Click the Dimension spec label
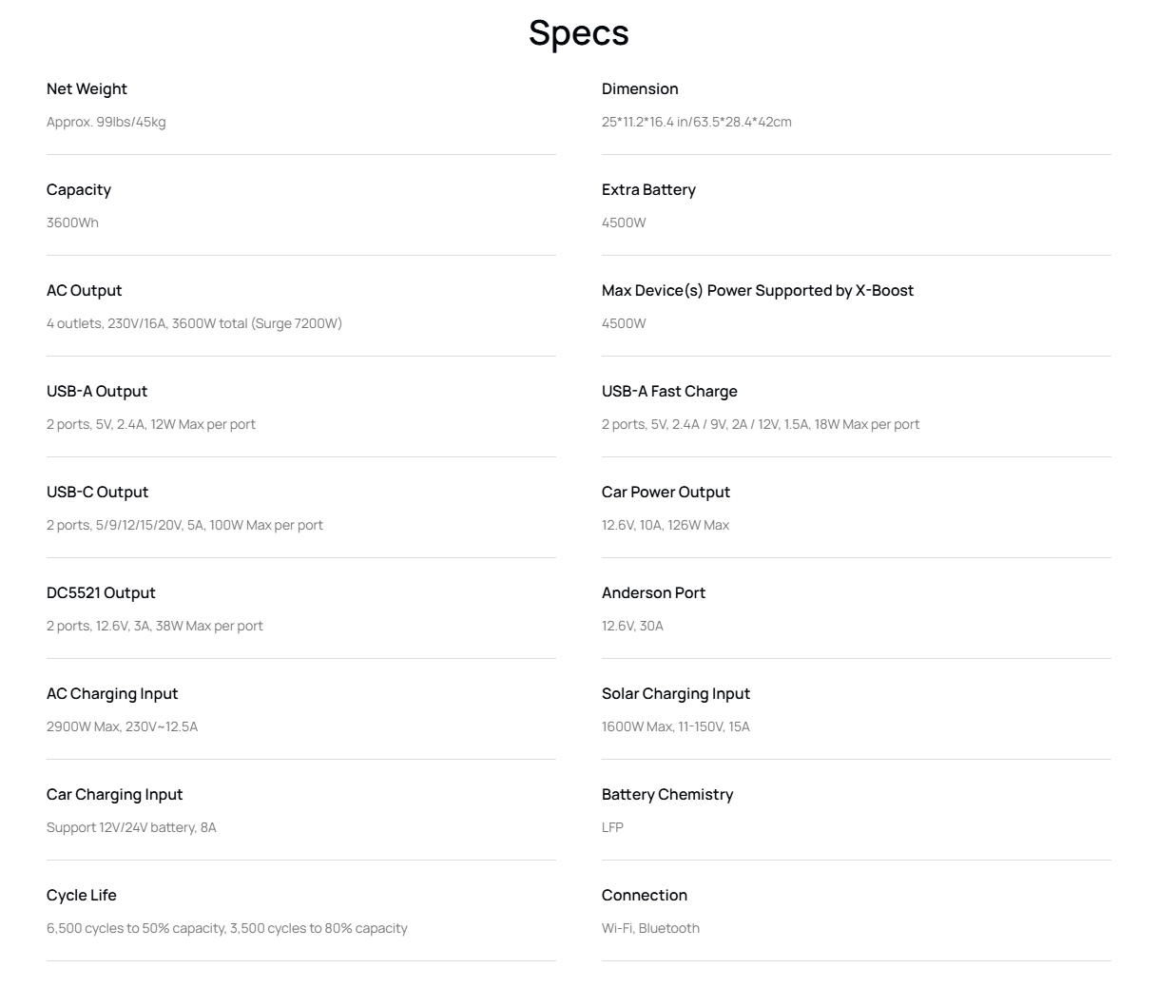The width and height of the screenshot is (1158, 987). click(640, 89)
